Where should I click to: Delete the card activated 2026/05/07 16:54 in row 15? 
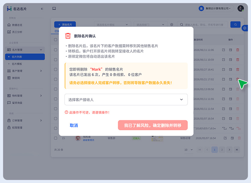click(239, 138)
